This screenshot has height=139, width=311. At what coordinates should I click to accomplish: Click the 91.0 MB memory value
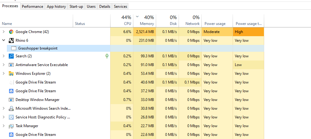[147, 65]
